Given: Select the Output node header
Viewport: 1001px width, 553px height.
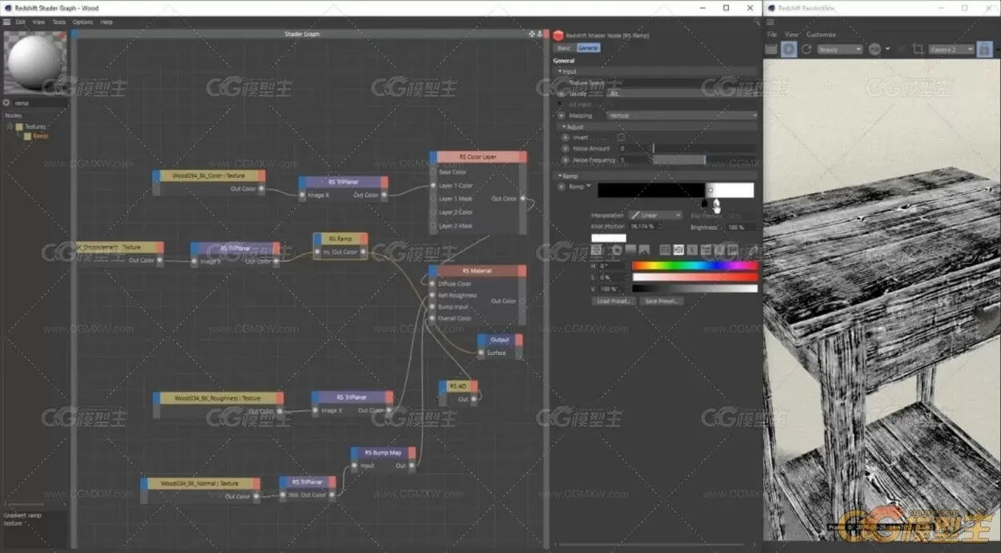Looking at the screenshot, I should click(x=500, y=340).
